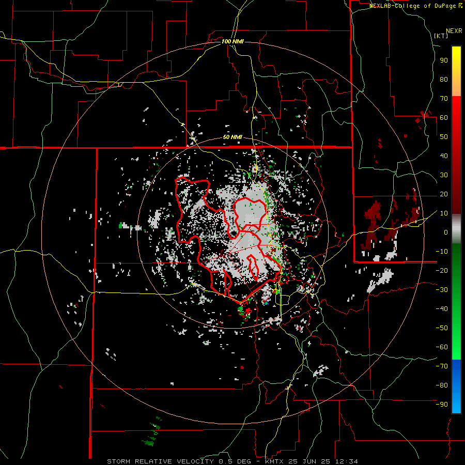Click the positive '80' scale value
This screenshot has height=465, width=465.
point(444,79)
